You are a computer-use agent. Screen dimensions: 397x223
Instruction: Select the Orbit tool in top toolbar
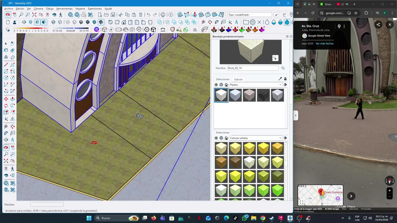[x=8, y=15]
